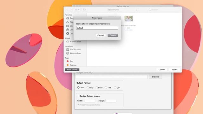Open the view mode dropdown
This screenshot has width=203, height=114.
tap(77, 9)
